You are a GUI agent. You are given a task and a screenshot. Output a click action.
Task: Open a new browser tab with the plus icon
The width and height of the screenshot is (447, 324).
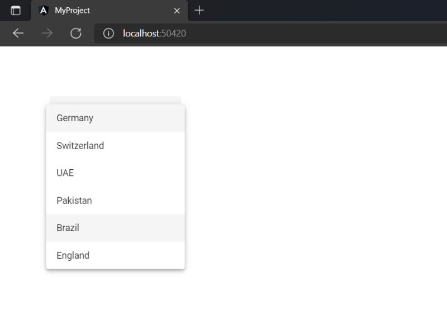(x=199, y=10)
